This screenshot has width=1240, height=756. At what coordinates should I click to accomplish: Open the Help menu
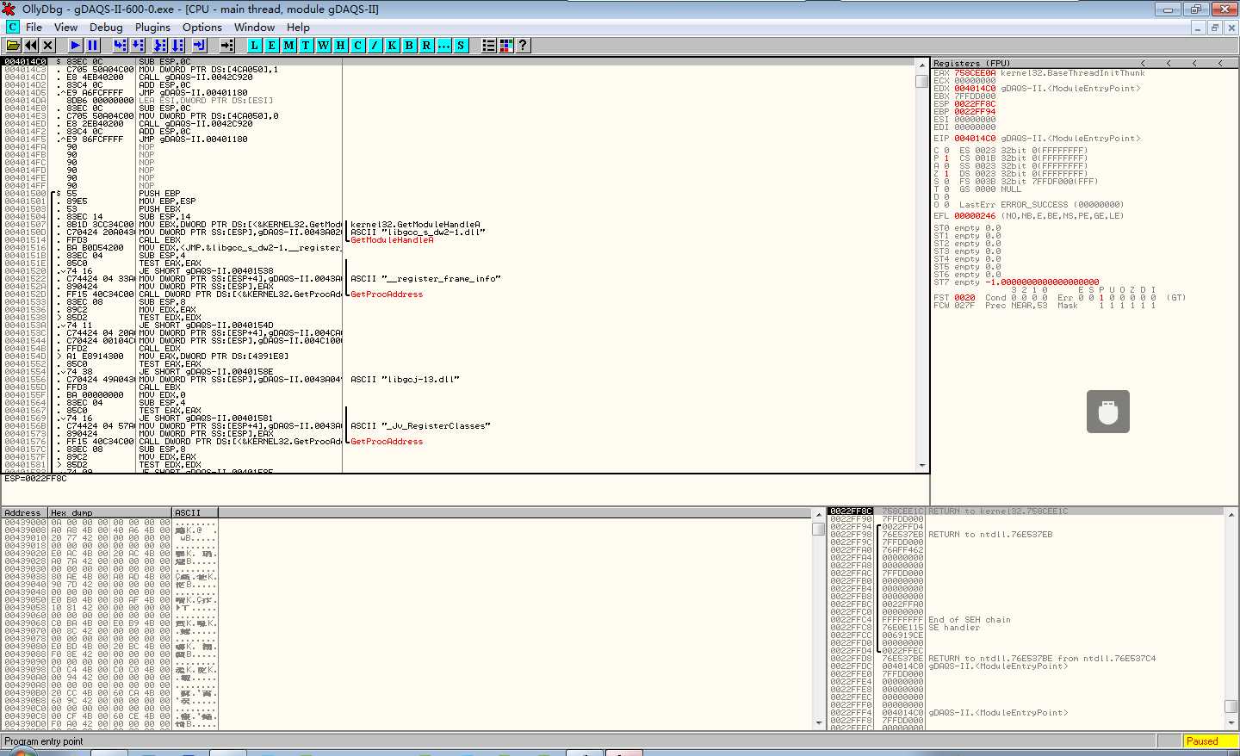click(x=298, y=28)
